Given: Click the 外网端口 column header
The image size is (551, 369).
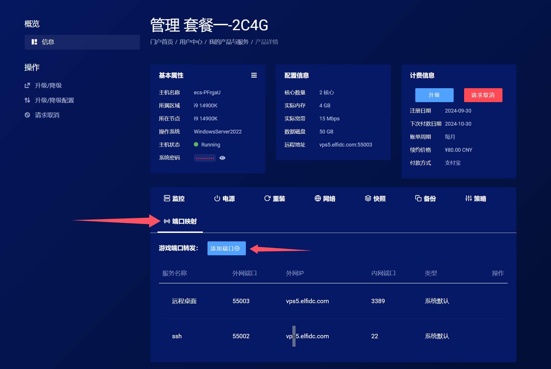Looking at the screenshot, I should pyautogui.click(x=245, y=273).
